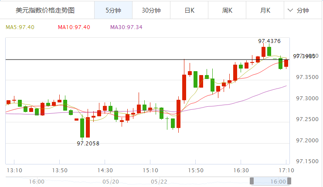Click the 15:50 time axis label
The height and width of the screenshot is (187, 323).
196,171
